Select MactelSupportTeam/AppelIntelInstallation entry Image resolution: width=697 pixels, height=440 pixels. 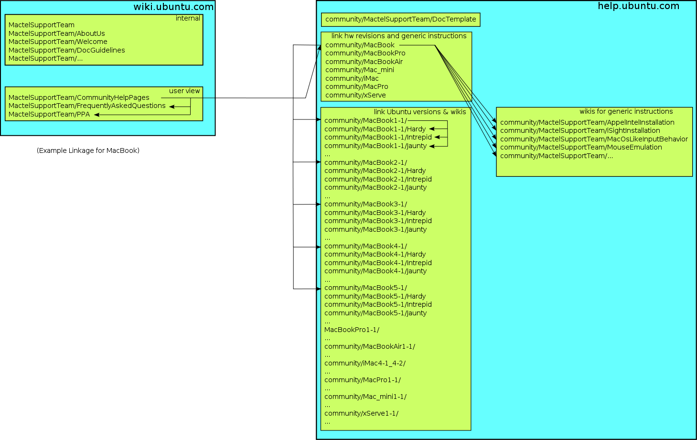(x=587, y=122)
